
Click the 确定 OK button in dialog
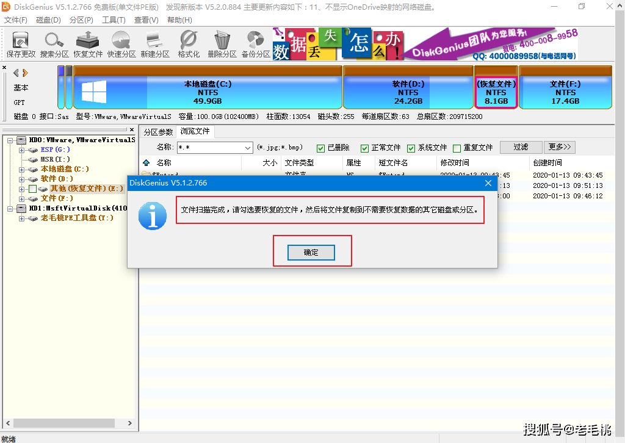pos(311,253)
